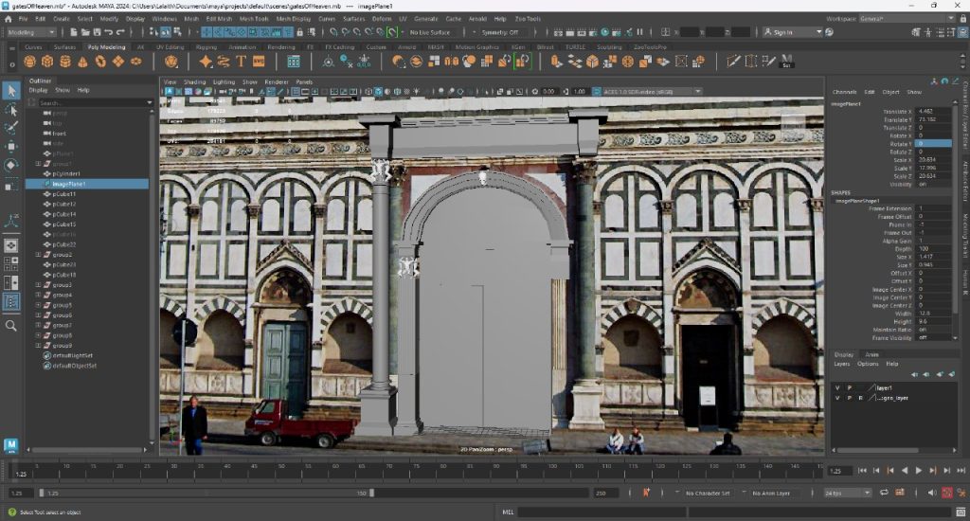The height and width of the screenshot is (521, 970).
Task: Click the SVG import shelf icon
Action: (x=259, y=62)
